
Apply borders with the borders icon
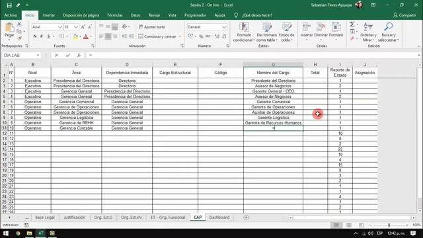click(x=61, y=36)
